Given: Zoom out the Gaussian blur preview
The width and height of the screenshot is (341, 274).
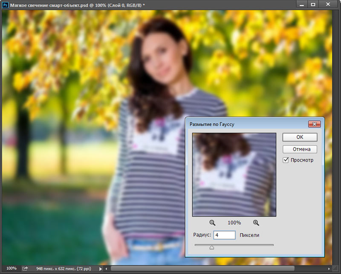Looking at the screenshot, I should point(212,223).
